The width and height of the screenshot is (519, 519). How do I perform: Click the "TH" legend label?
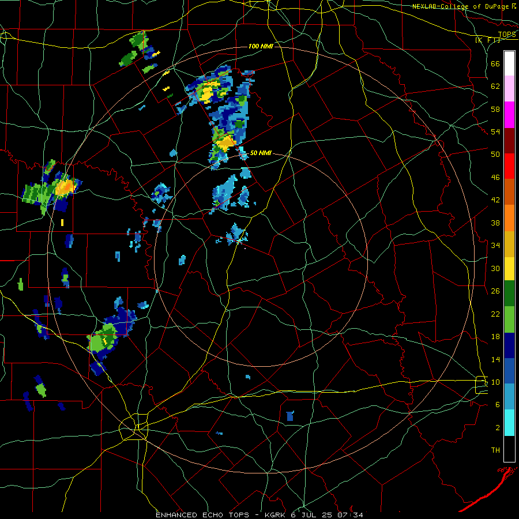[495, 450]
